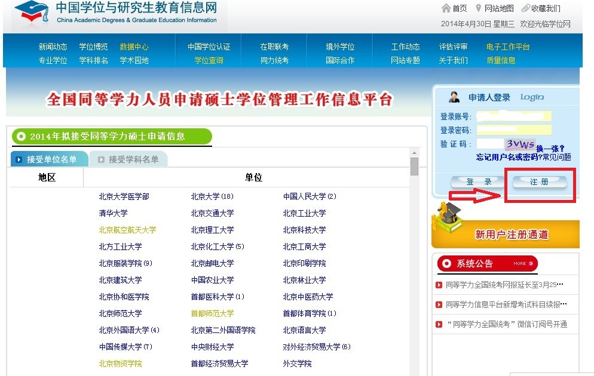Click the 网站地图 link

[499, 8]
